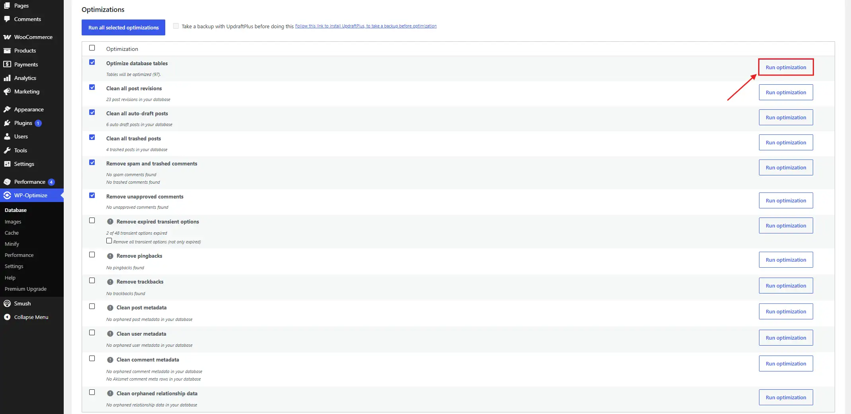Screen dimensions: 851x414
Task: Open the Cache submenu item
Action: tap(12, 233)
